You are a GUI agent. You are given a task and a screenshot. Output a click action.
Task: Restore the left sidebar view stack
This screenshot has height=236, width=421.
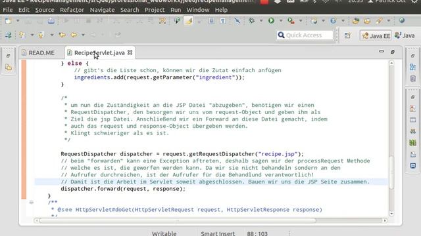(8, 56)
